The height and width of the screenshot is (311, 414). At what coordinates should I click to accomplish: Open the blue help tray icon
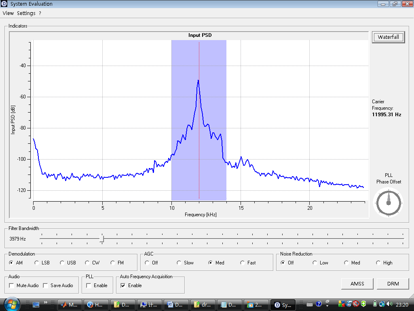[319, 304]
